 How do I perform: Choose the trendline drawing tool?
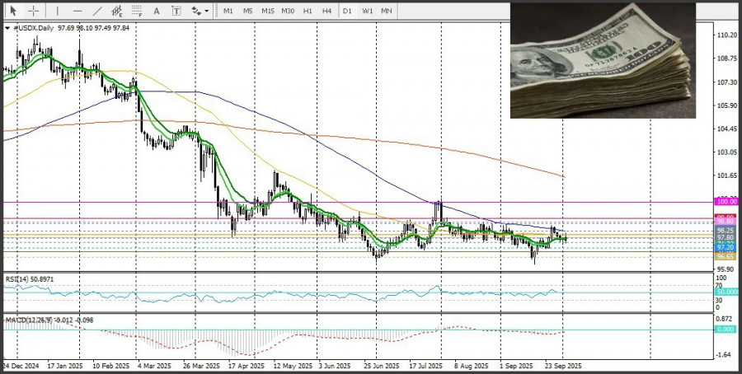click(97, 11)
